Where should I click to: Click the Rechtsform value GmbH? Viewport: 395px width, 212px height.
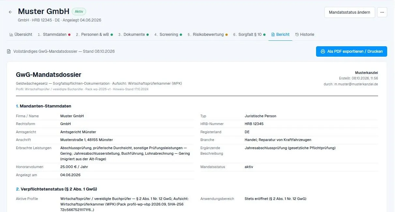pos(66,124)
